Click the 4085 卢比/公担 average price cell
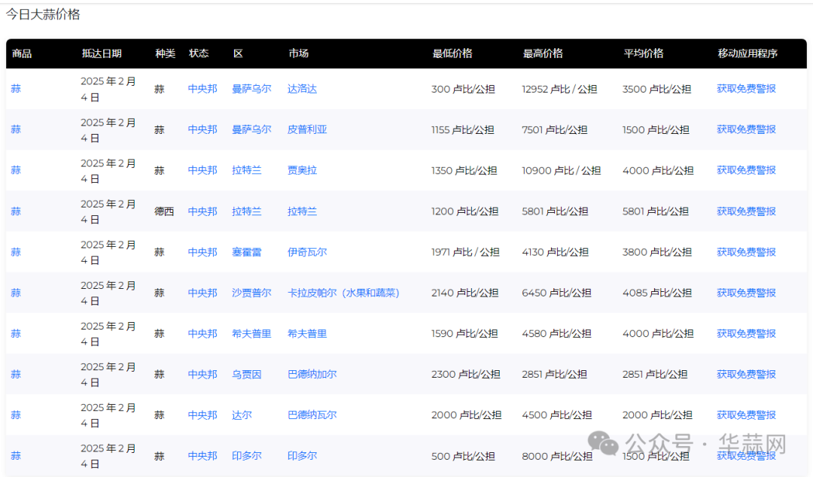This screenshot has width=813, height=477. point(657,293)
